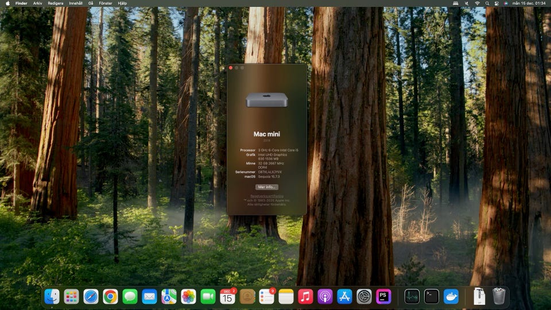Open Docker Desktop in the Dock

[451, 296]
